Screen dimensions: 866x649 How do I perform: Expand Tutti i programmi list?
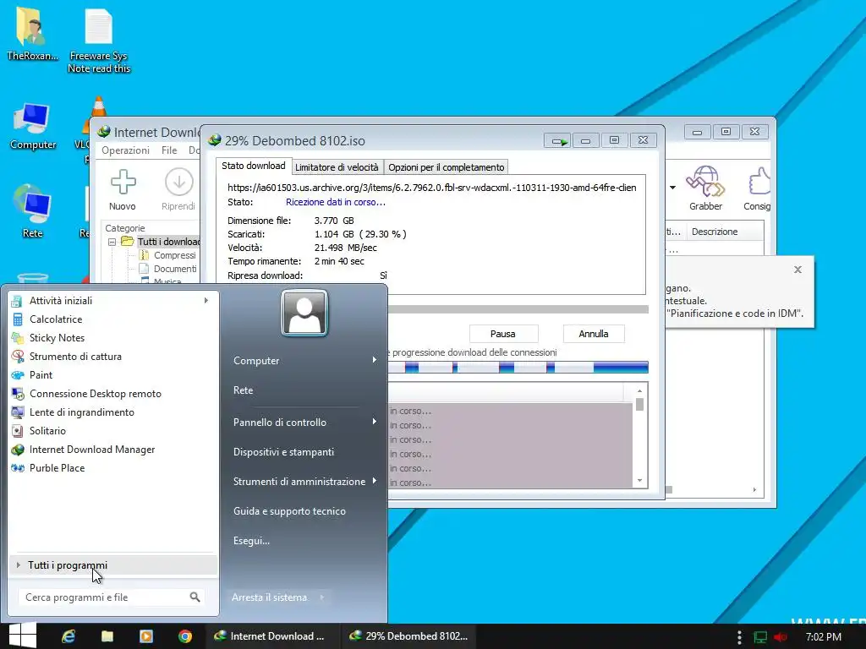click(113, 565)
